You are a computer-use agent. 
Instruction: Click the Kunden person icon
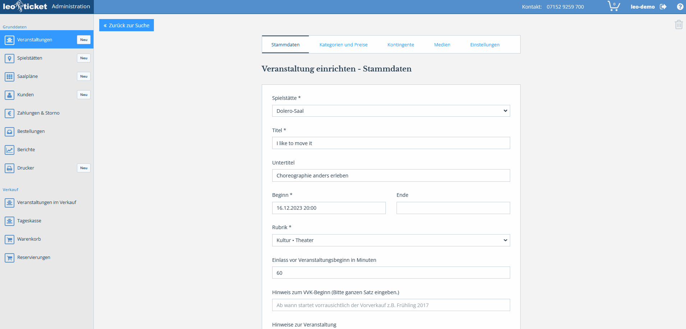pyautogui.click(x=10, y=95)
